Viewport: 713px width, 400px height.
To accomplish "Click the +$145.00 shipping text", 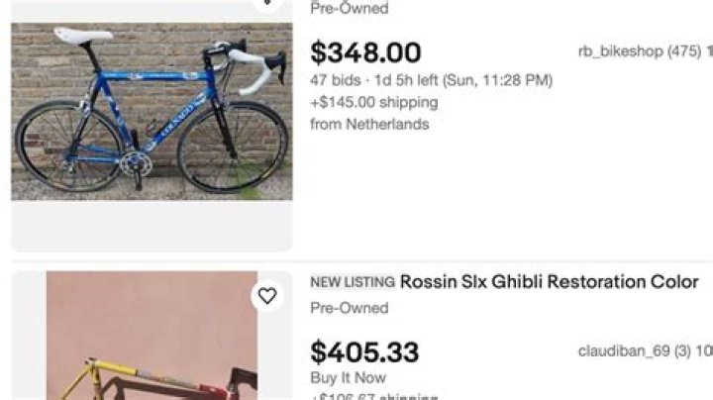I will 374,102.
